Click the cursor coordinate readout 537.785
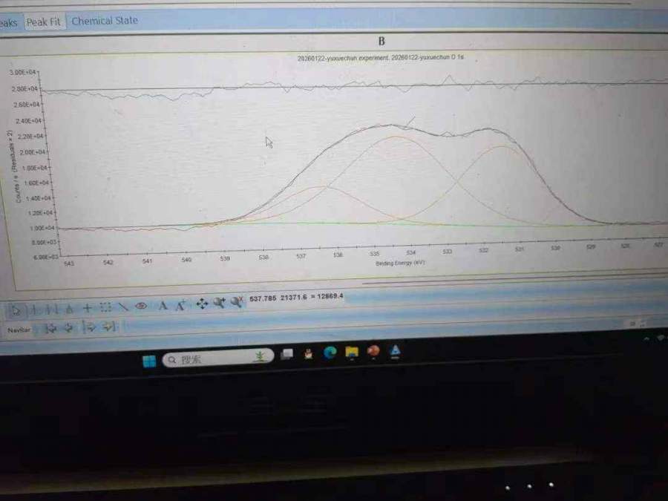 [263, 298]
